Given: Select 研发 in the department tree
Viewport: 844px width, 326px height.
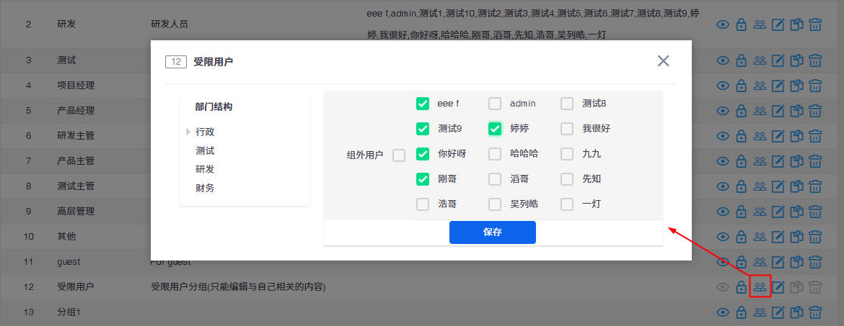Looking at the screenshot, I should 205,169.
